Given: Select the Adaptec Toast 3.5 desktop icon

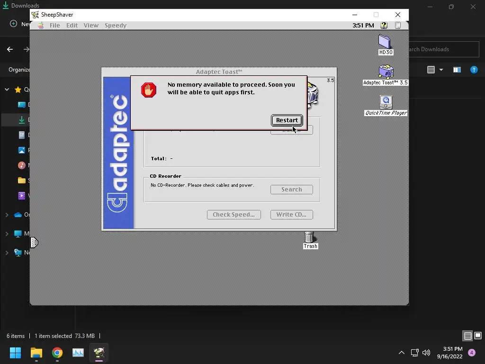Looking at the screenshot, I should pyautogui.click(x=386, y=75).
